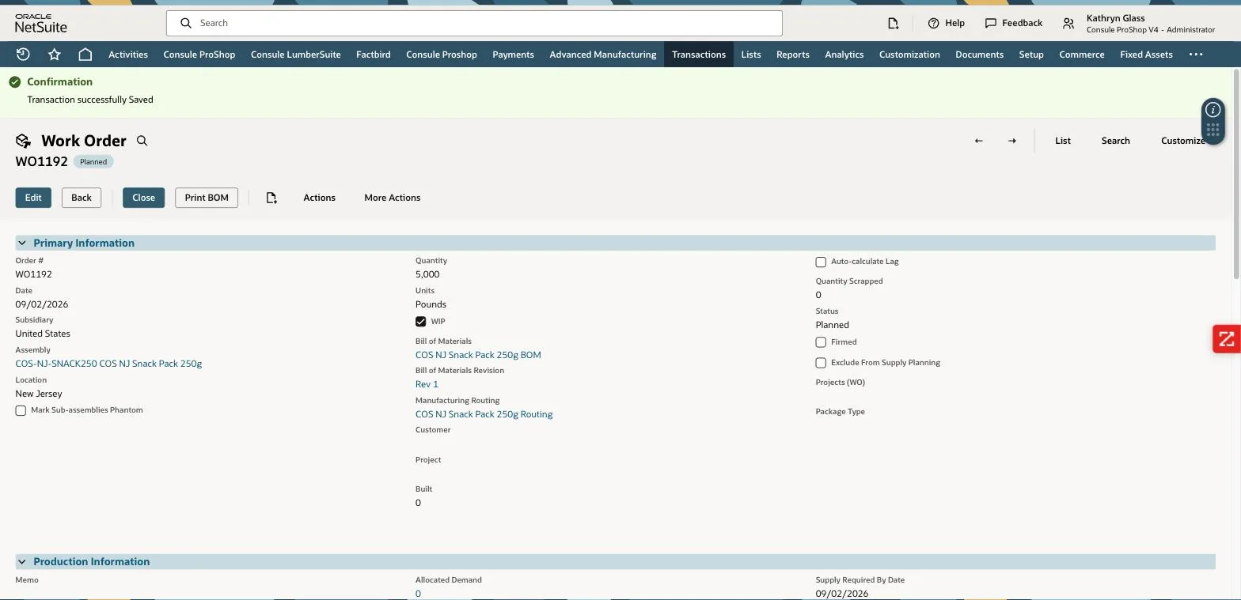Open the Setup menu
Image resolution: width=1241 pixels, height=600 pixels.
click(1031, 55)
